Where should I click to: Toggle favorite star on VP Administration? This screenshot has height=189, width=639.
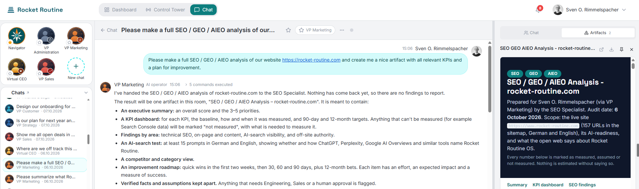point(40,42)
